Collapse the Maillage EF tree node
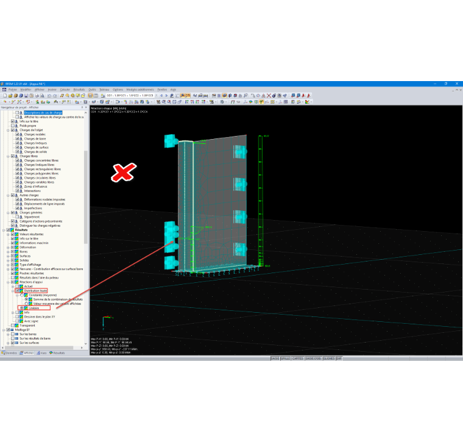Viewport: 463px width, 442px height. point(4,330)
